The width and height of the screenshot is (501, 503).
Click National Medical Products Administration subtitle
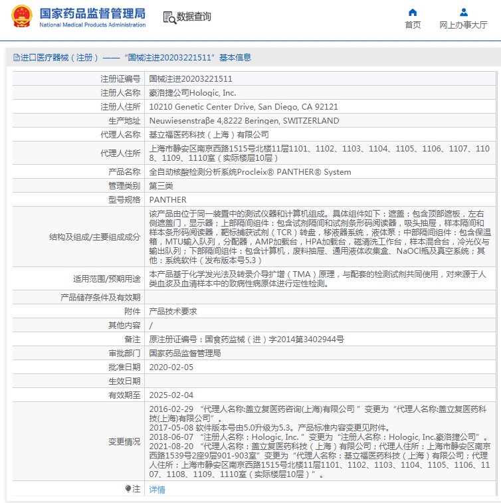(92, 25)
